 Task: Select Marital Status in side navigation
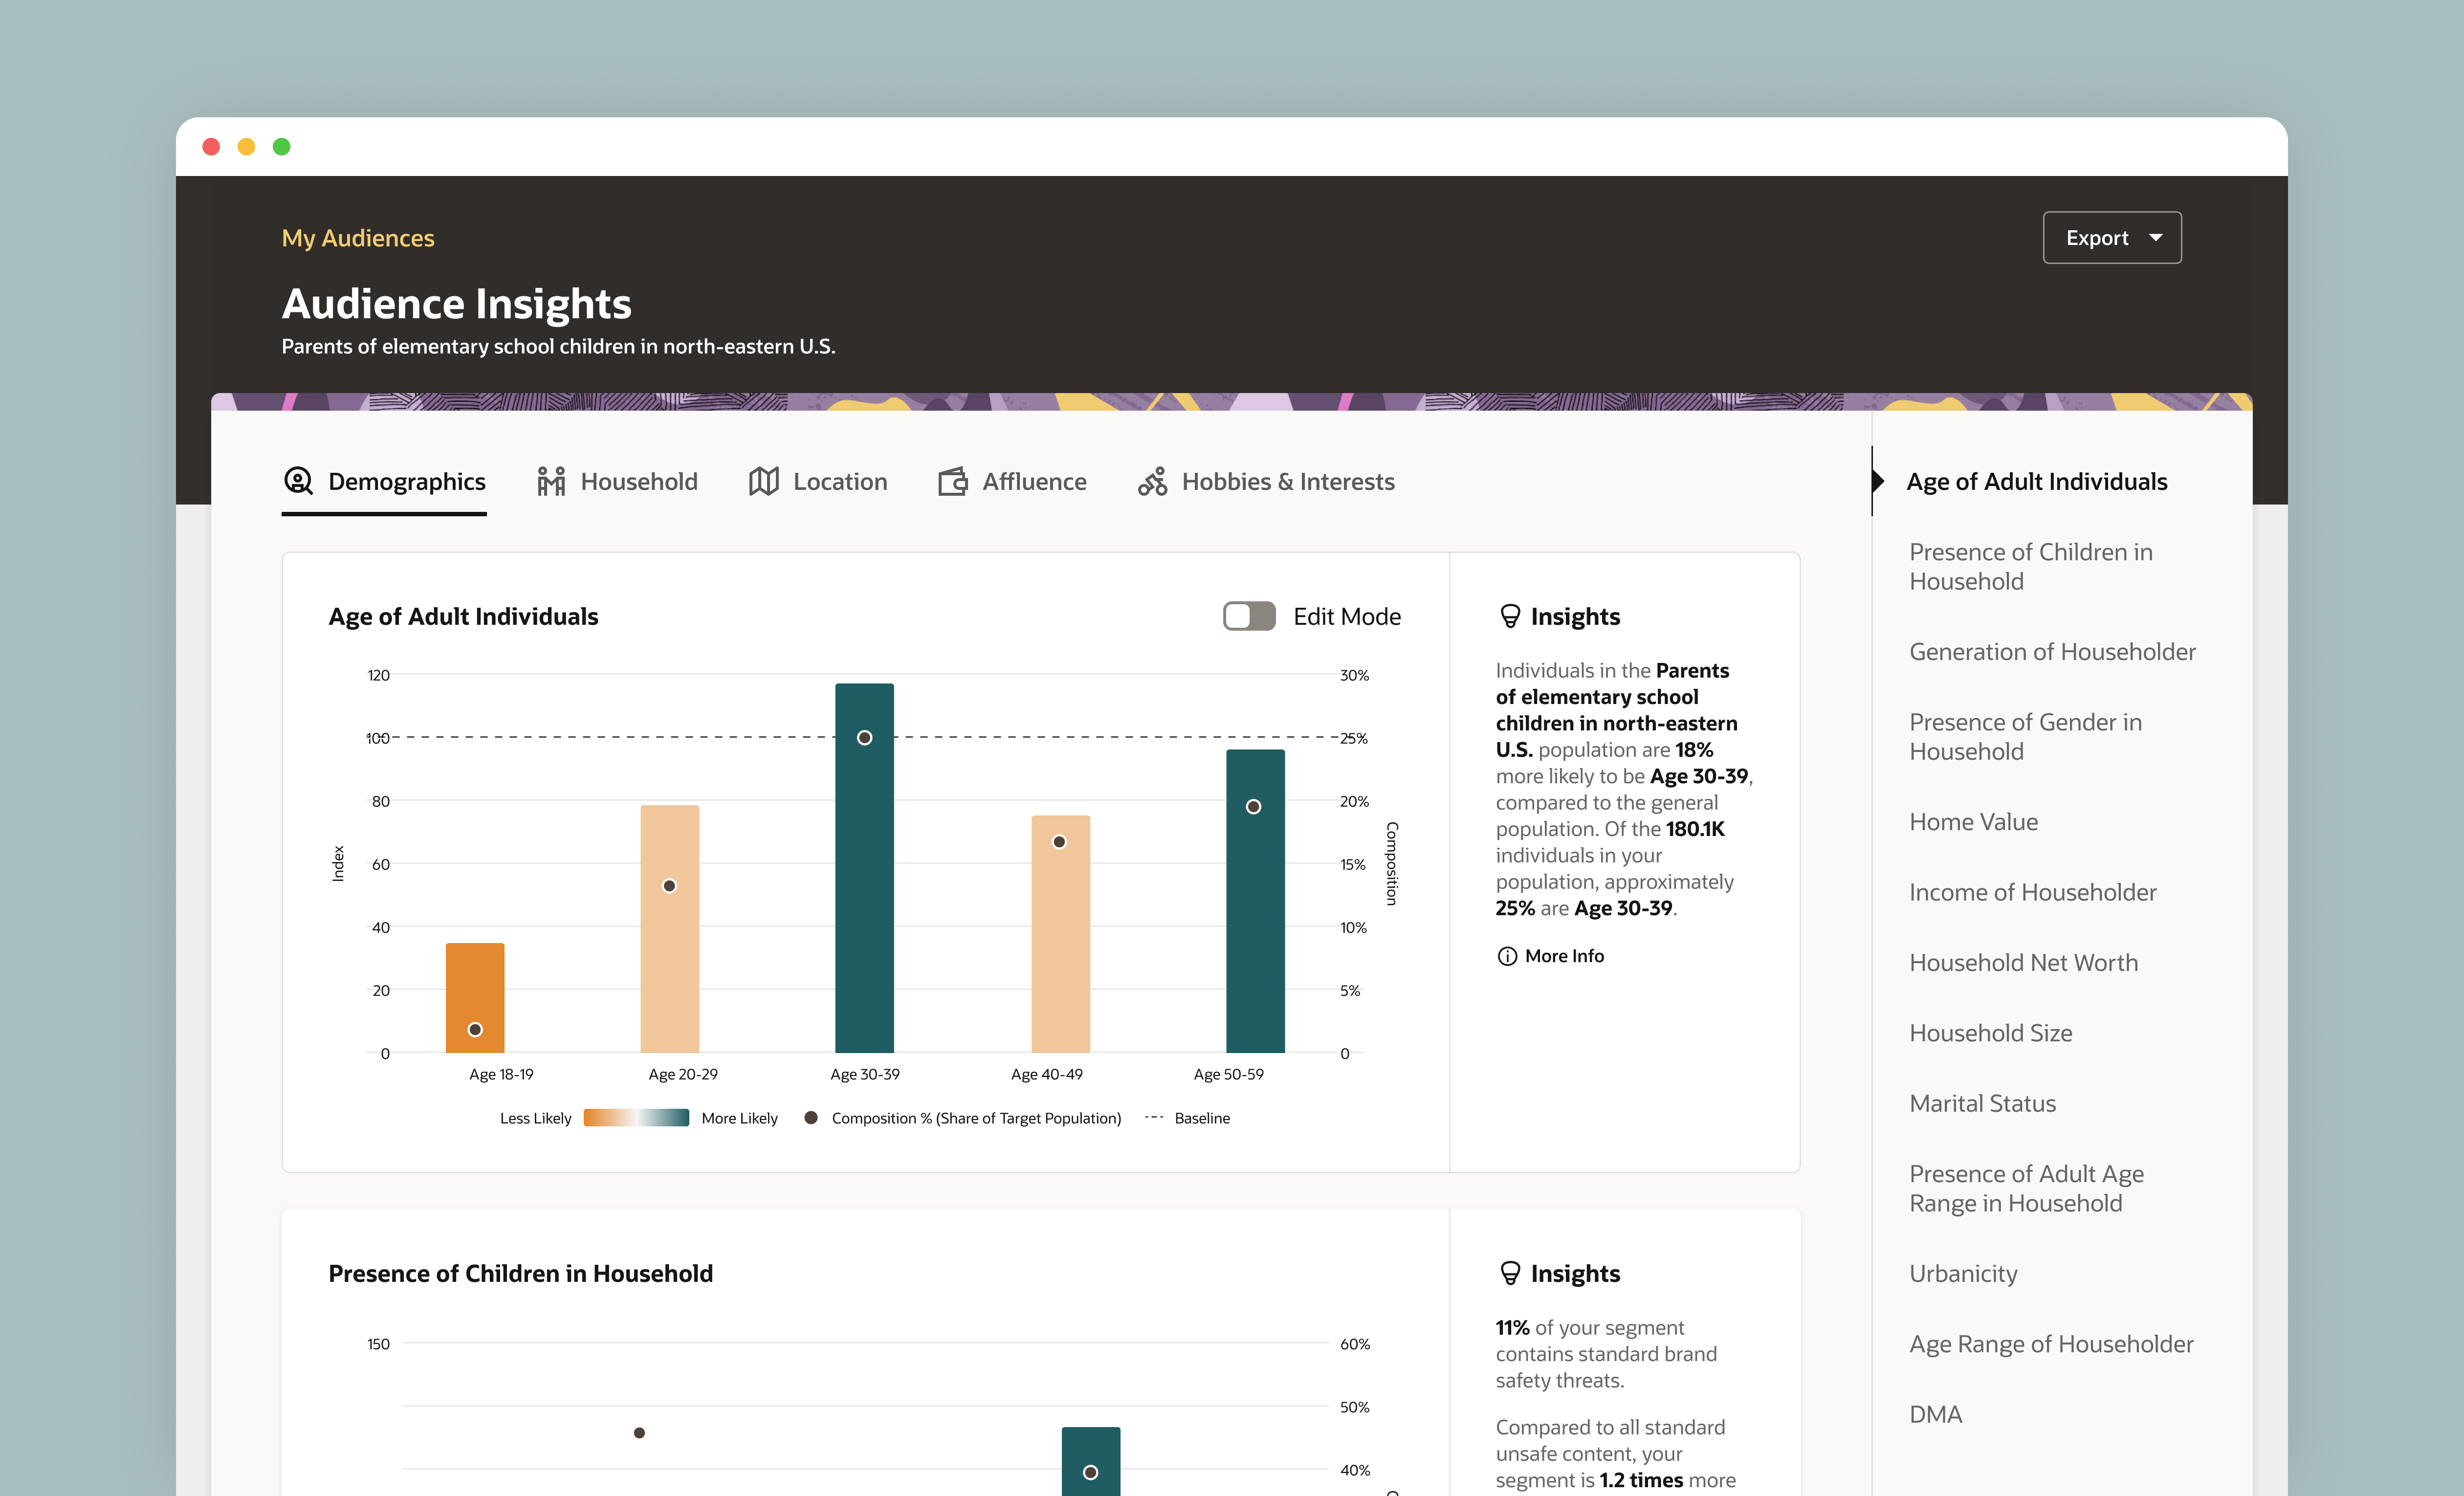click(x=1982, y=1103)
